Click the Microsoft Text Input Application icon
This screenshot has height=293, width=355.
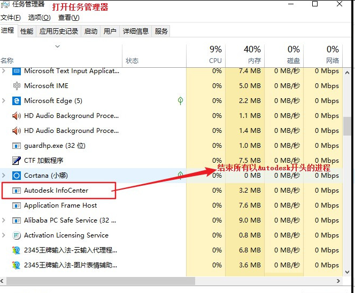pyautogui.click(x=16, y=71)
